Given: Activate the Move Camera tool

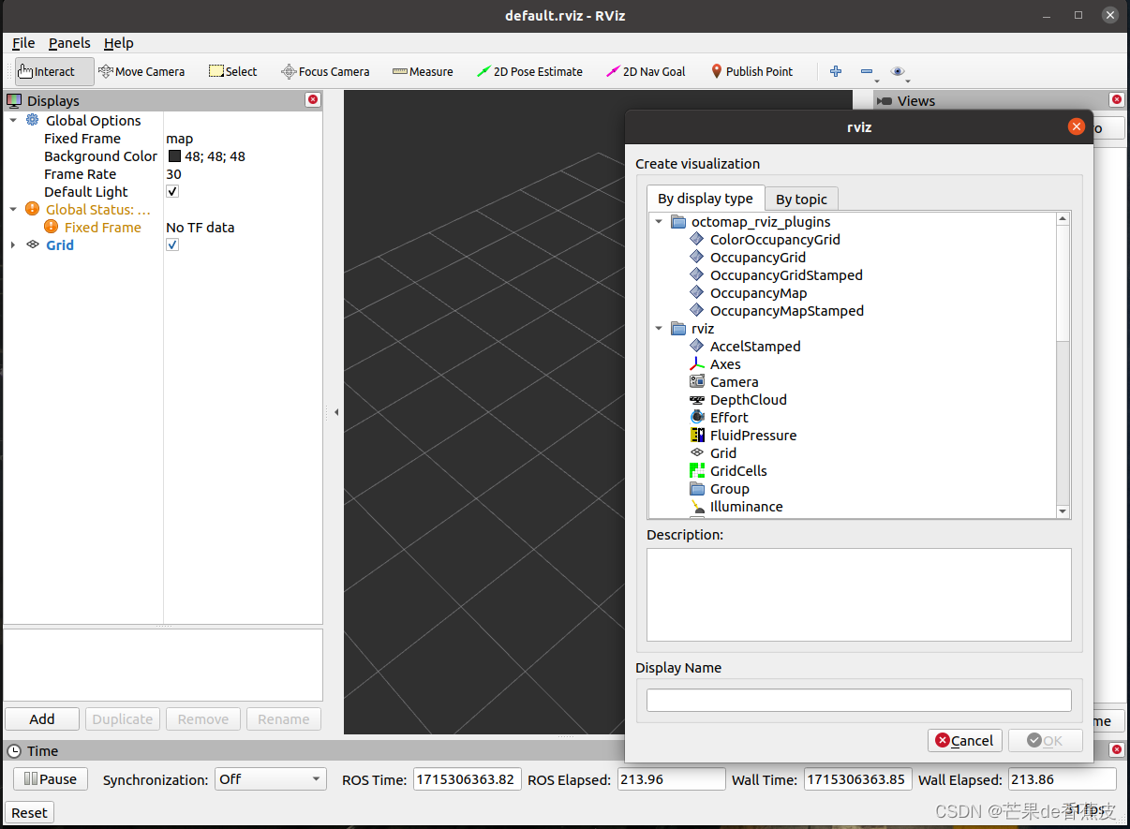Looking at the screenshot, I should tap(141, 71).
